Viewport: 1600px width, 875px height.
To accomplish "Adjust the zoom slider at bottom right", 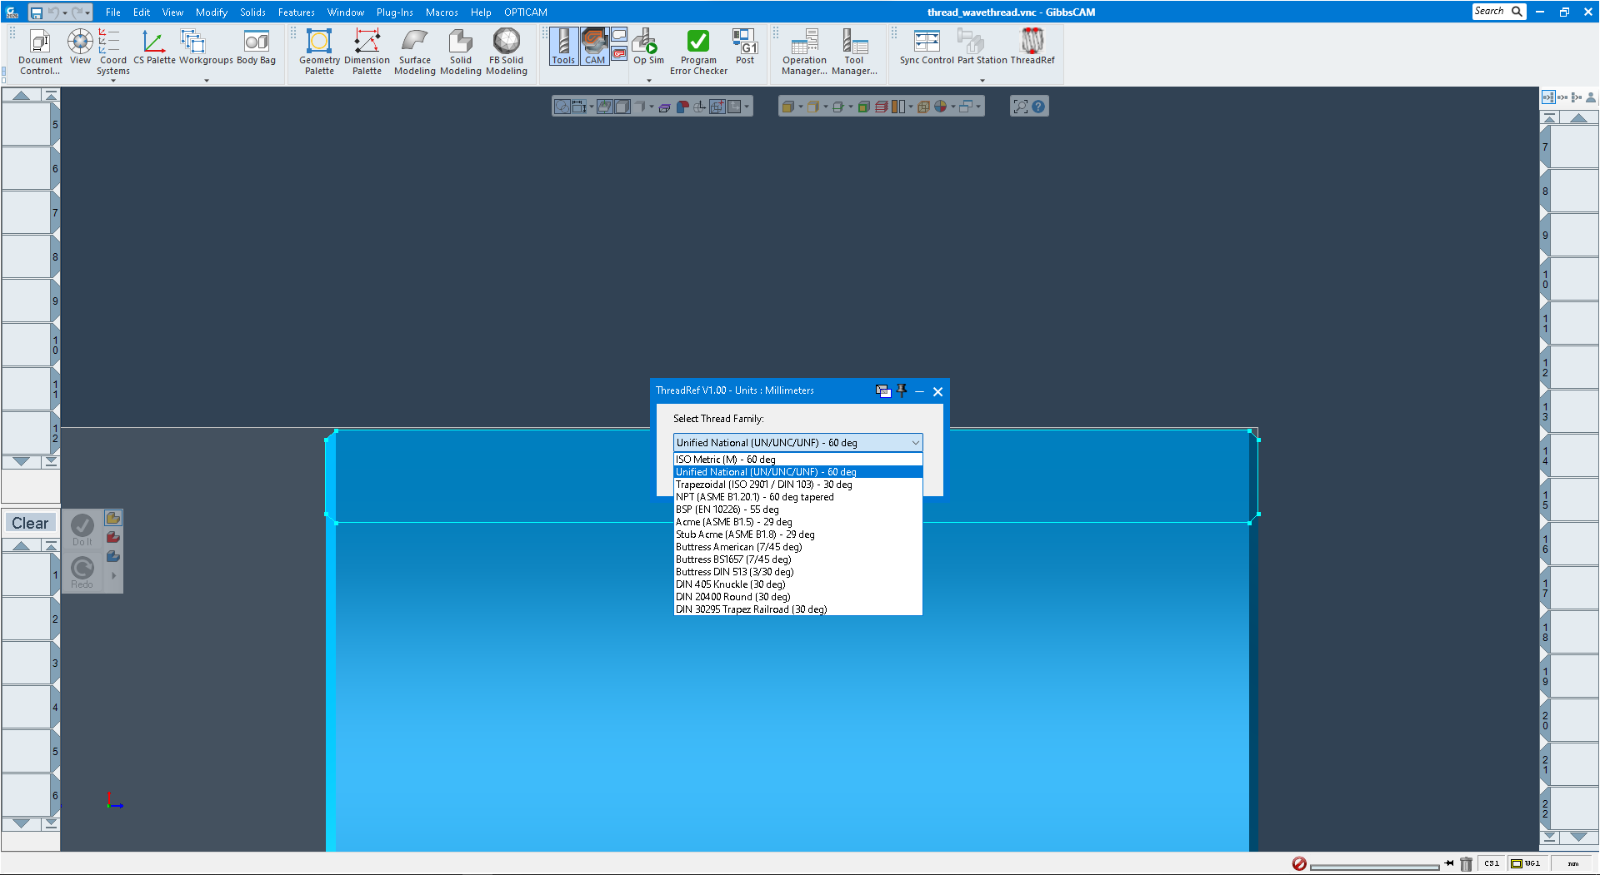I will point(1375,863).
